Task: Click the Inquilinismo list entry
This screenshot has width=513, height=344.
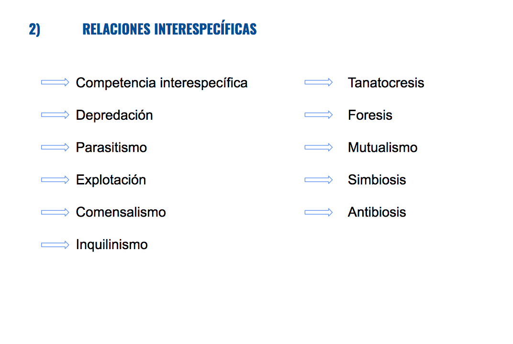Action: point(112,245)
